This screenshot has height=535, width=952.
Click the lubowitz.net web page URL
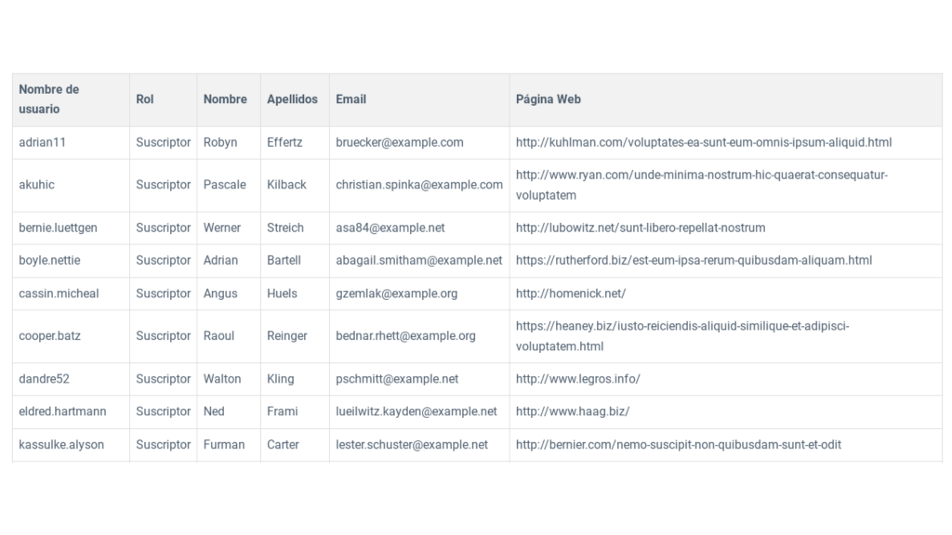point(641,228)
